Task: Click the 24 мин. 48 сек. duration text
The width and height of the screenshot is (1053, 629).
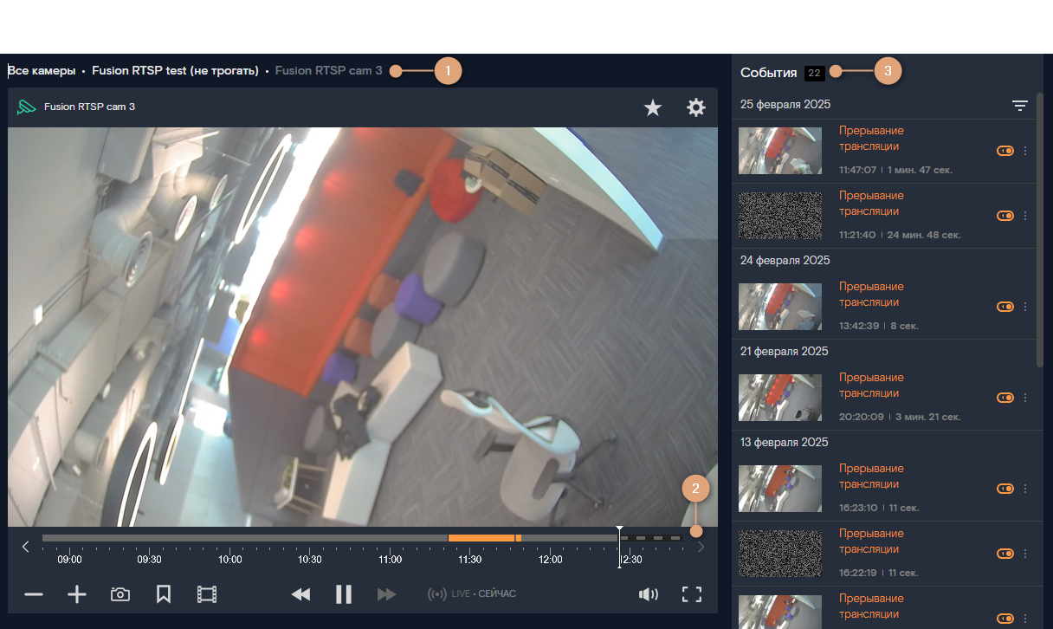Action: pos(924,235)
